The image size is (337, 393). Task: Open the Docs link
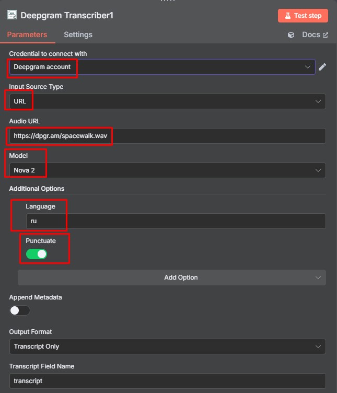pos(311,35)
